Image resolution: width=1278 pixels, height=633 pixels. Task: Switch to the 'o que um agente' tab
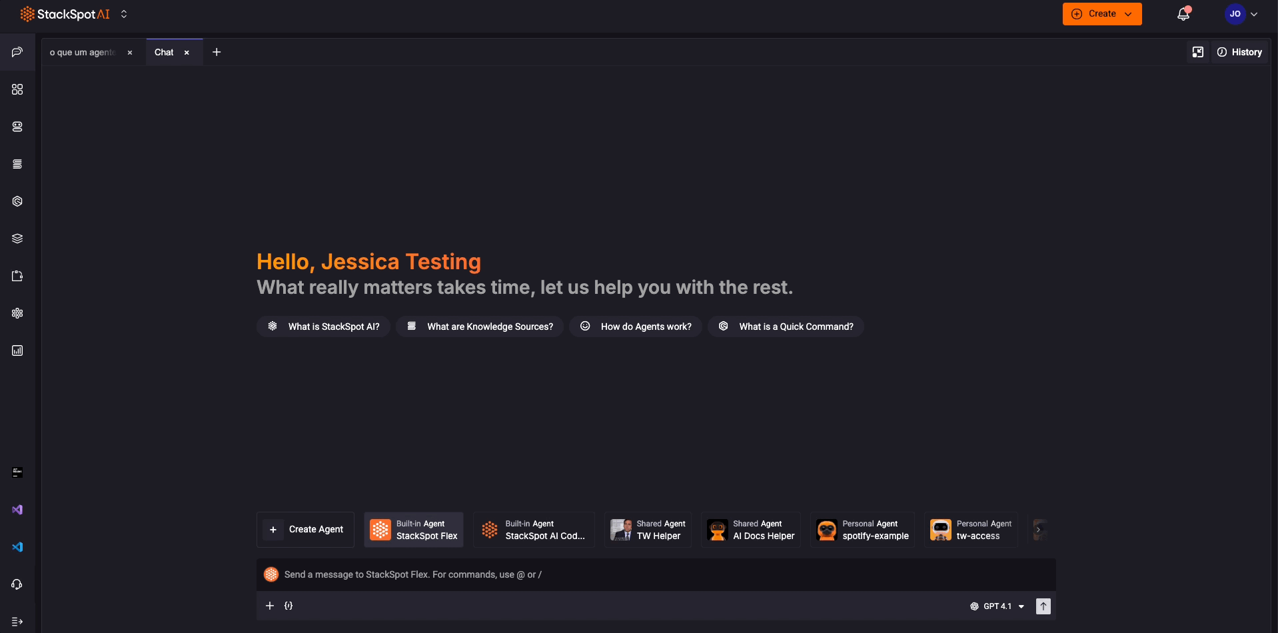click(83, 52)
